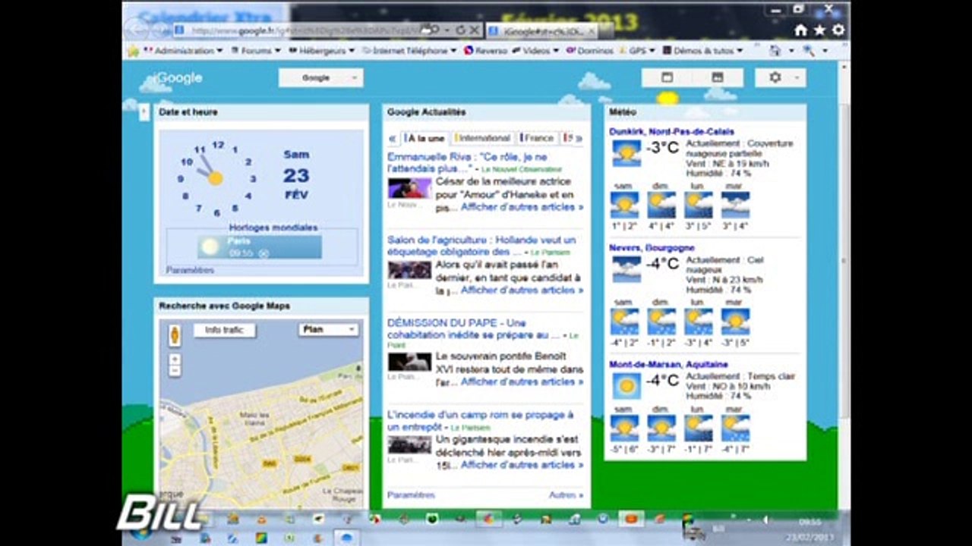Switch to the split-header layout icon
The width and height of the screenshot is (972, 546).
[717, 77]
